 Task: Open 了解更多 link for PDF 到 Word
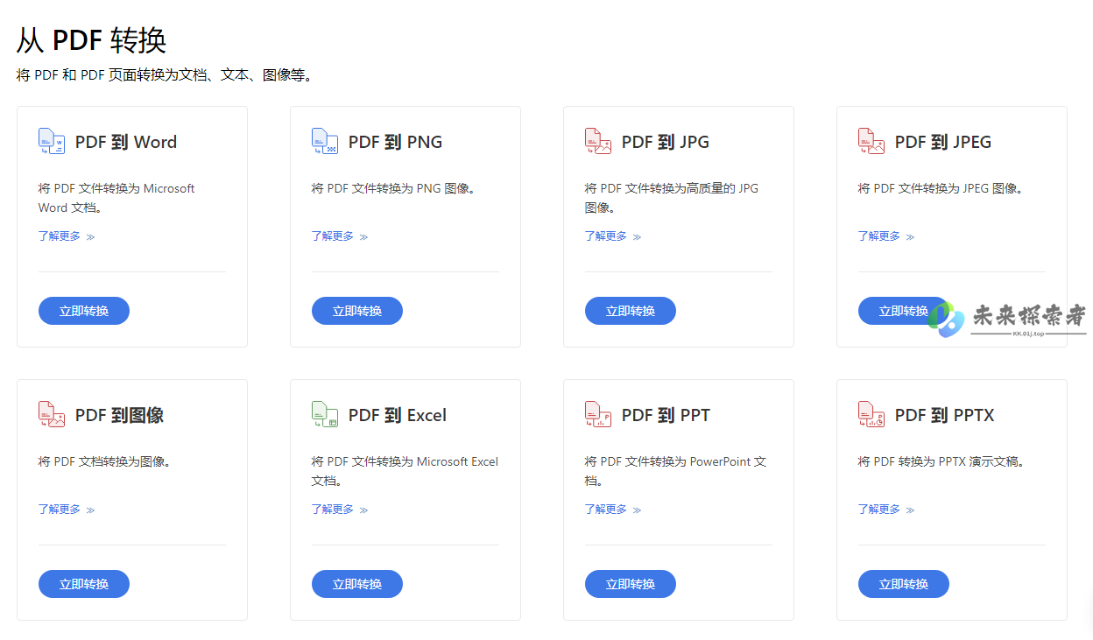coord(67,236)
